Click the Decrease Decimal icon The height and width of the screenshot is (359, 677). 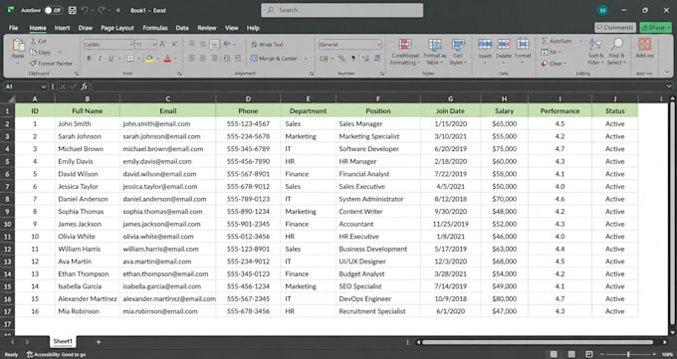(x=377, y=59)
